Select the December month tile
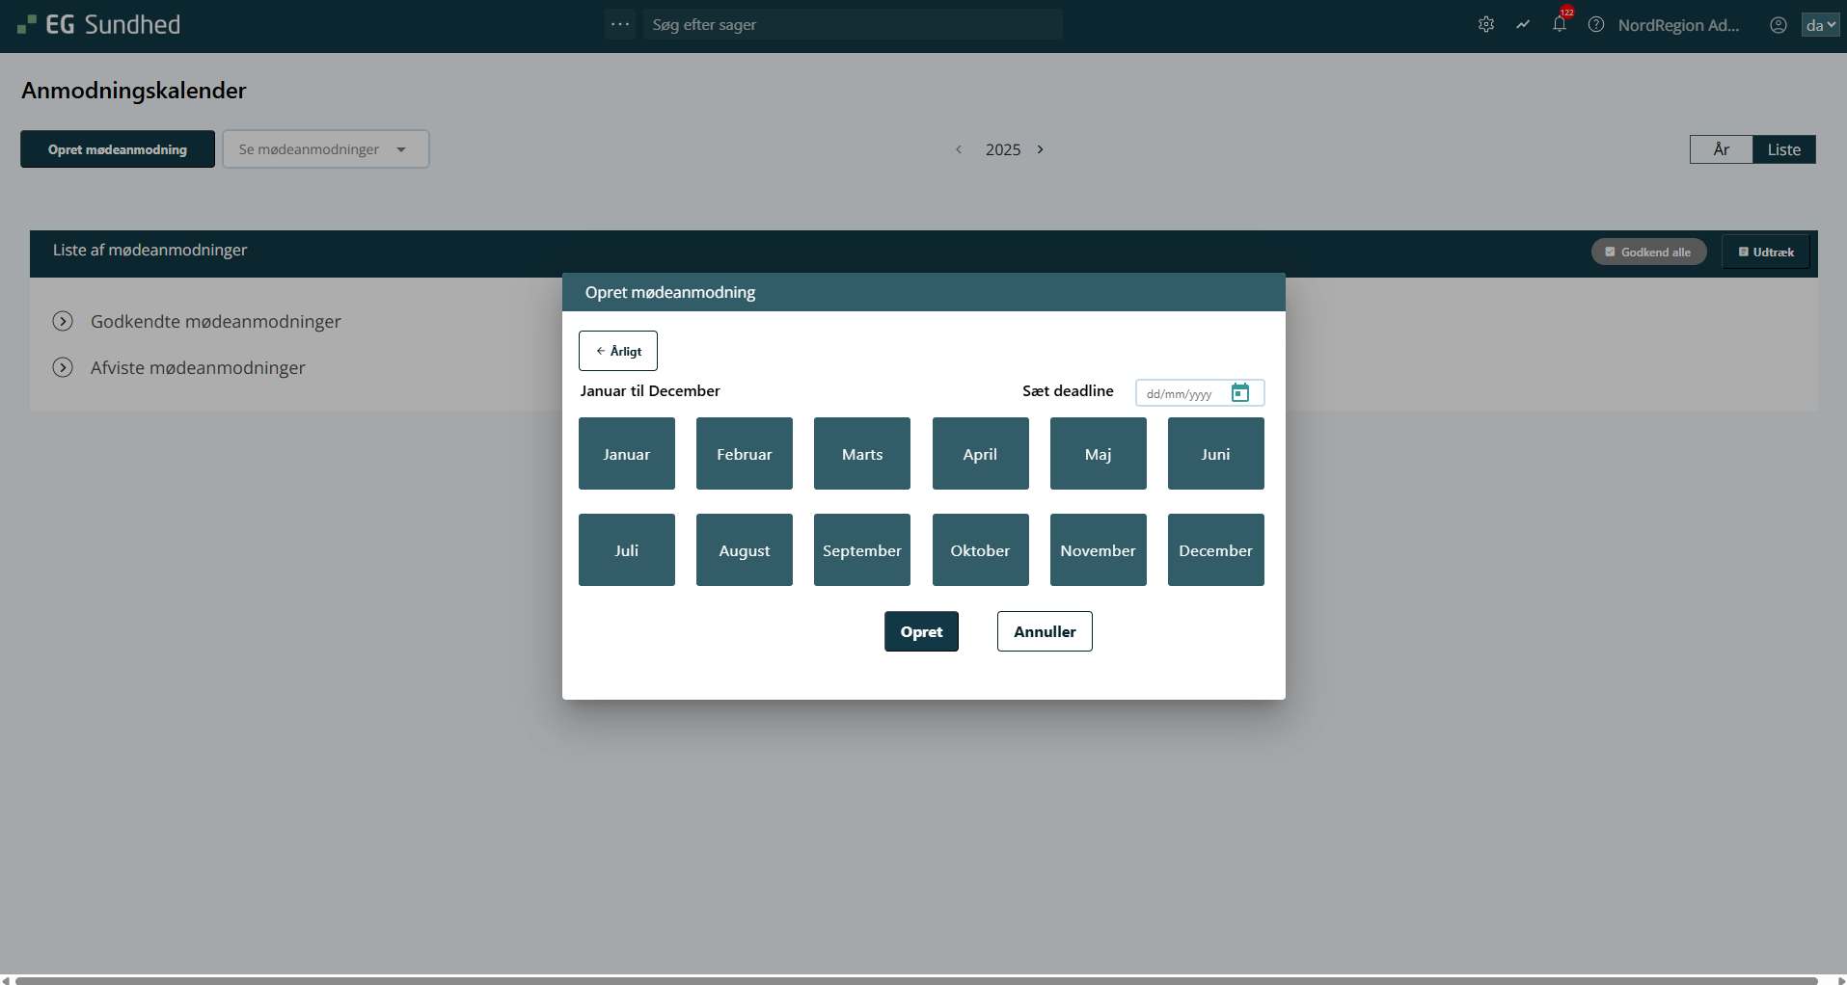The image size is (1847, 985). [x=1215, y=550]
